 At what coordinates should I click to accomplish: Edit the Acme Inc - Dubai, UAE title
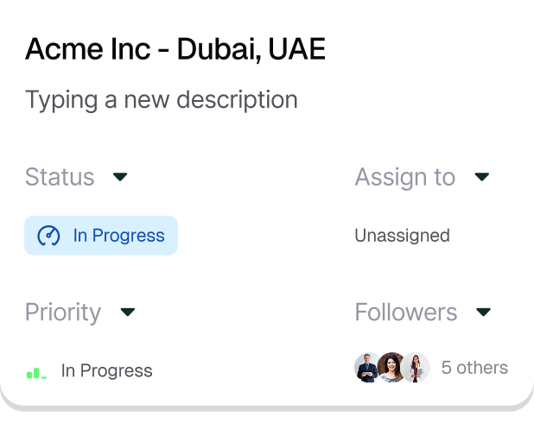coord(175,49)
